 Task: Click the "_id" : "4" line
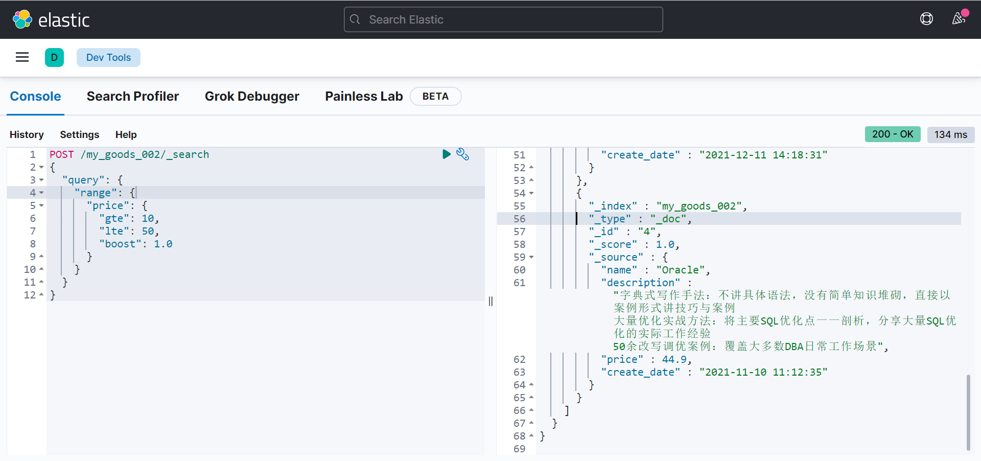pyautogui.click(x=625, y=232)
